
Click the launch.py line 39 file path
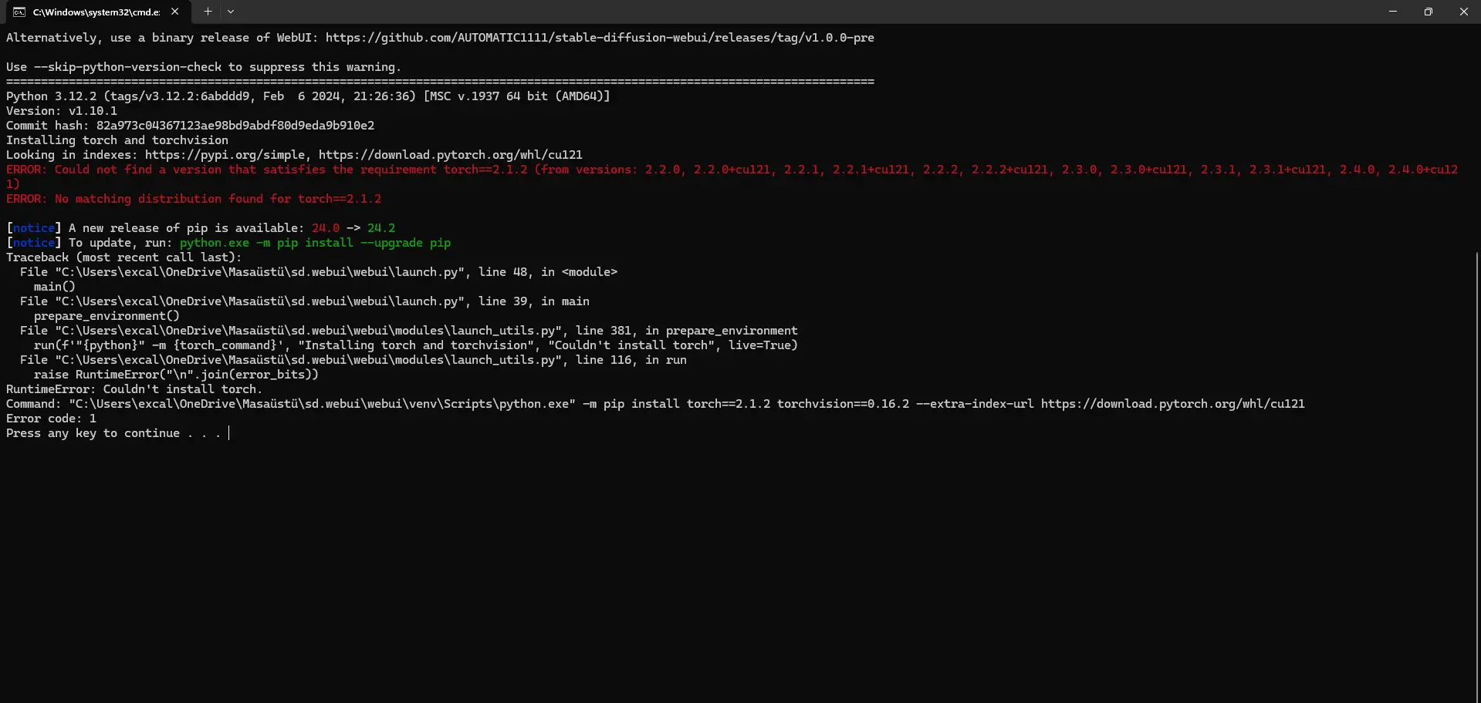pyautogui.click(x=259, y=301)
